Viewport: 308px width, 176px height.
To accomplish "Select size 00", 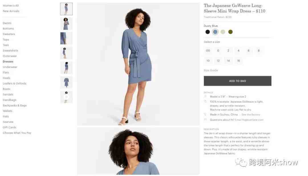I will pos(208,51).
